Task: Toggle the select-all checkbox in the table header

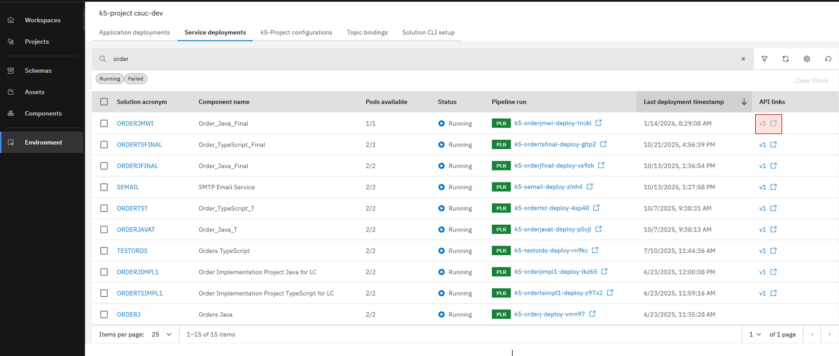Action: [104, 101]
